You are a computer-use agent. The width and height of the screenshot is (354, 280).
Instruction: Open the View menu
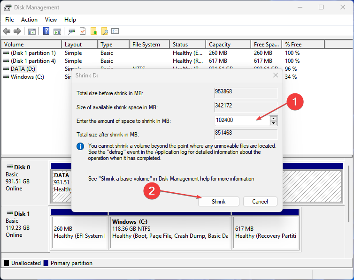51,20
